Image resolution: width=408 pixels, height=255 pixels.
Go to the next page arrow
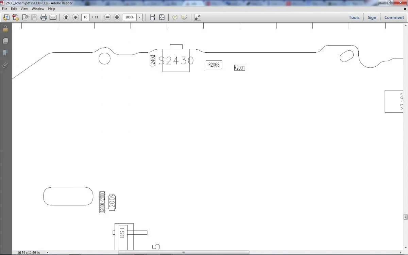click(75, 17)
